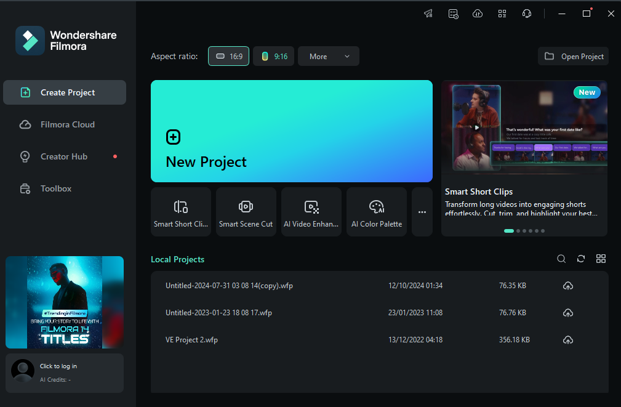Viewport: 621px width, 407px height.
Task: Go to Create Project section
Action: pyautogui.click(x=65, y=92)
